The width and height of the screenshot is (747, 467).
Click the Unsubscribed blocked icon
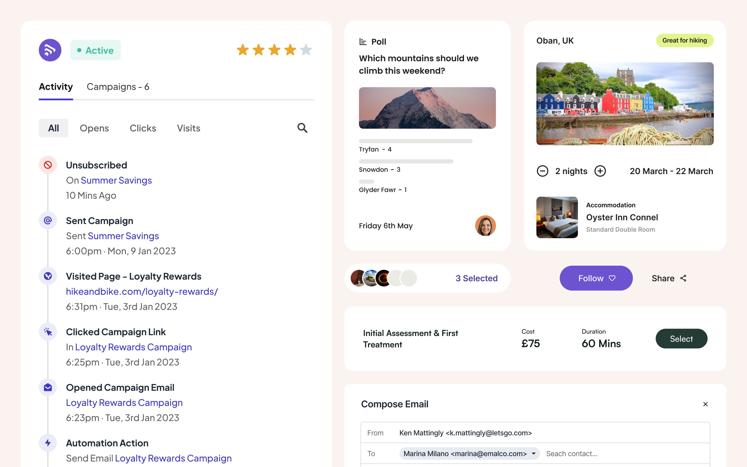(x=48, y=165)
